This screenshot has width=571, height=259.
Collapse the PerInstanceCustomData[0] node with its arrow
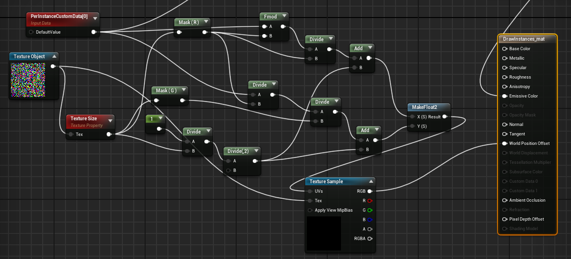(x=96, y=18)
